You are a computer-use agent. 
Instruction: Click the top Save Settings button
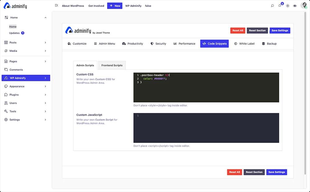tap(280, 31)
